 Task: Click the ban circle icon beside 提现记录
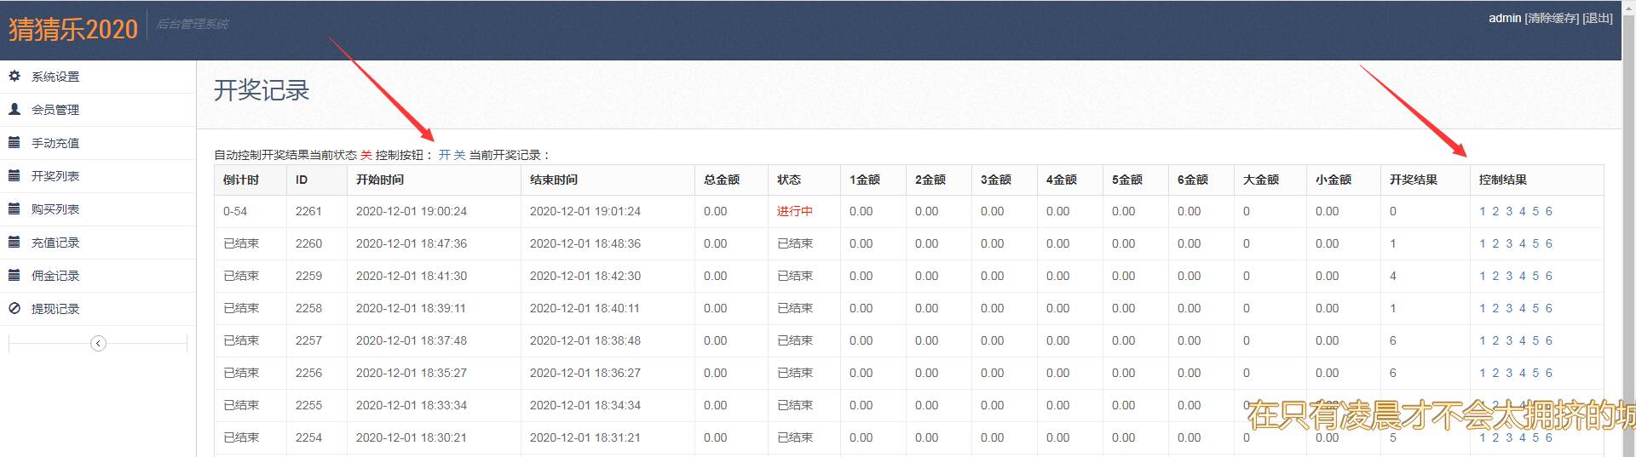[x=14, y=308]
